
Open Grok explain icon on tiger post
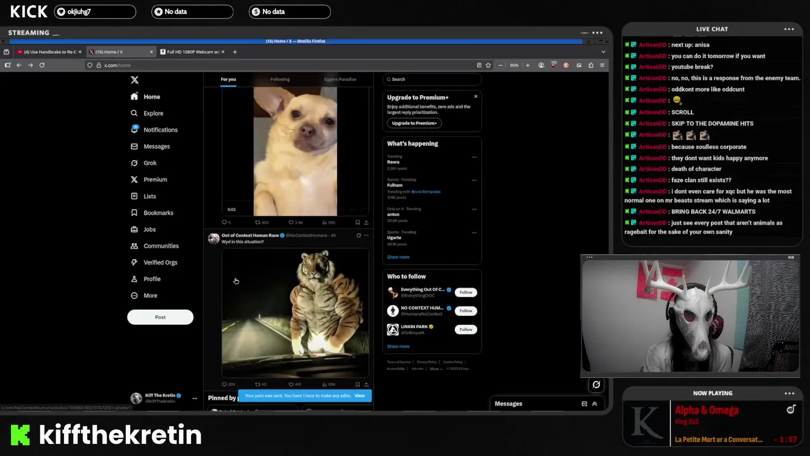click(359, 236)
